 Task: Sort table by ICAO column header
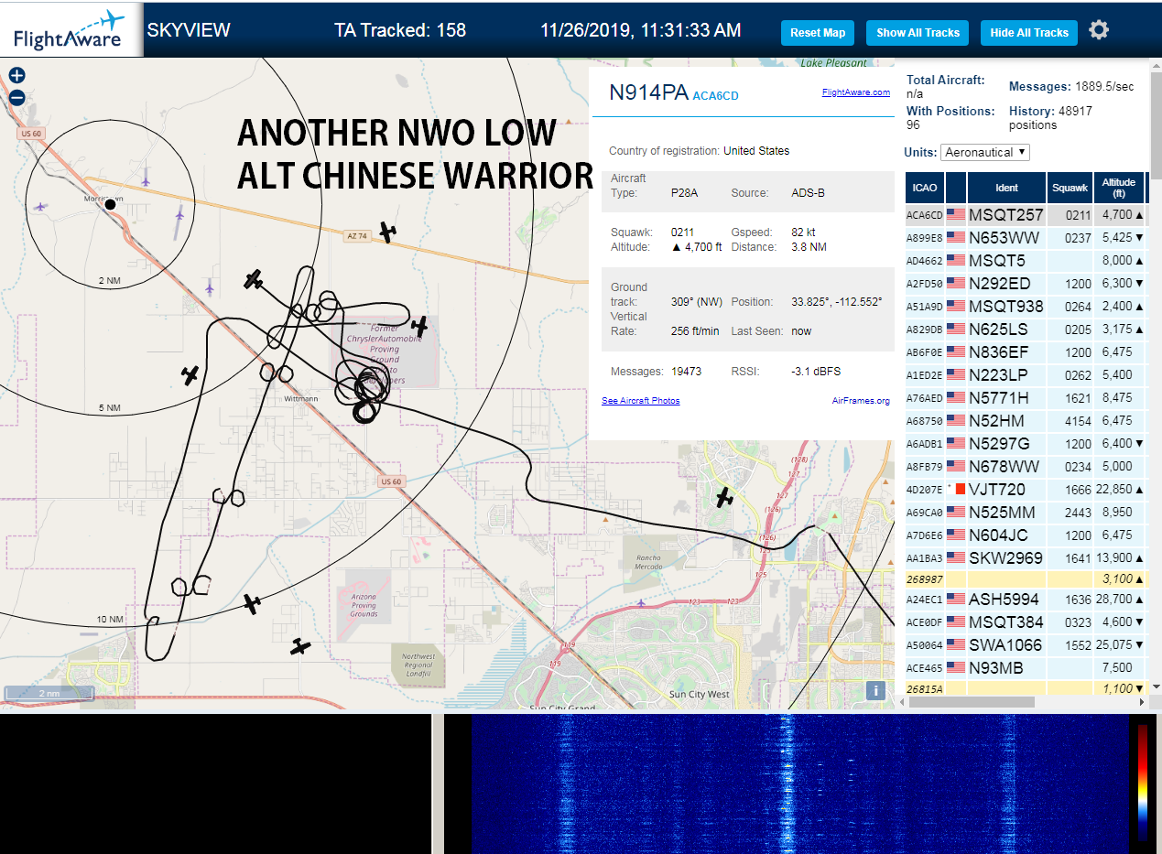coord(924,188)
